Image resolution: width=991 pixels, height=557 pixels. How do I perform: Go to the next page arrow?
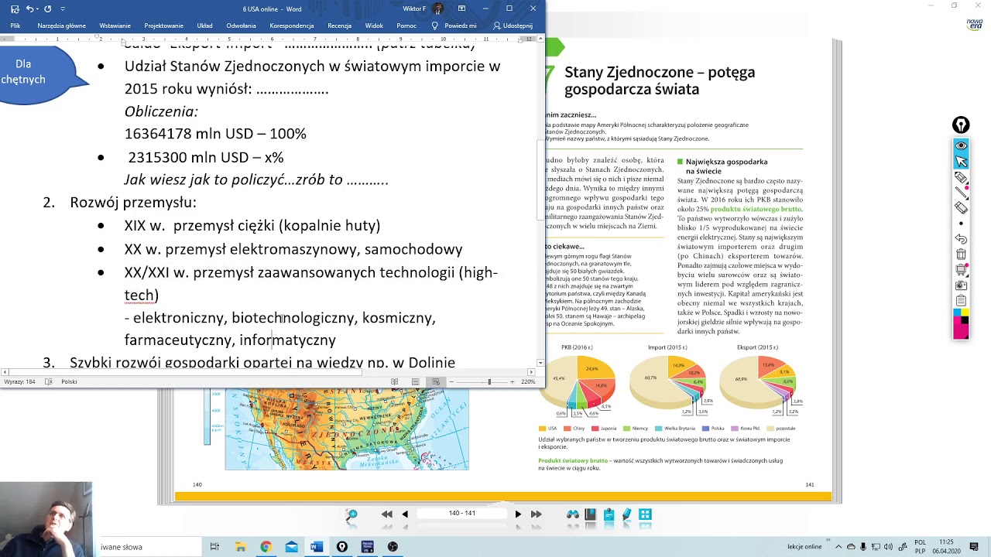point(518,514)
